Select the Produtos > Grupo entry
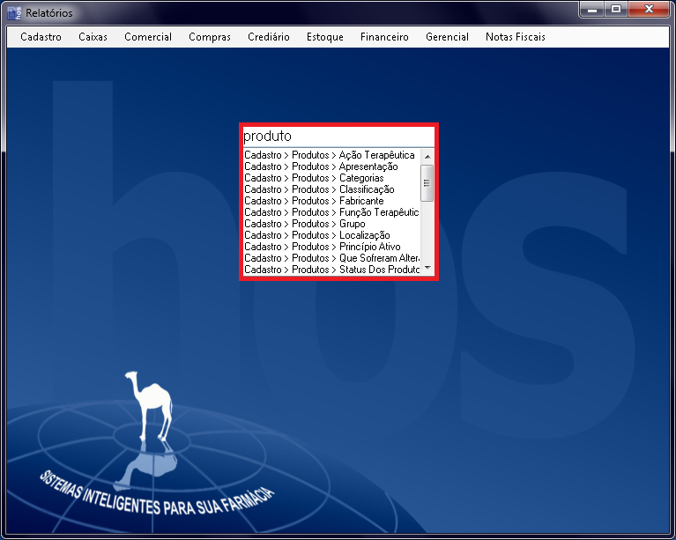Viewport: 676px width, 540px height. coord(305,224)
